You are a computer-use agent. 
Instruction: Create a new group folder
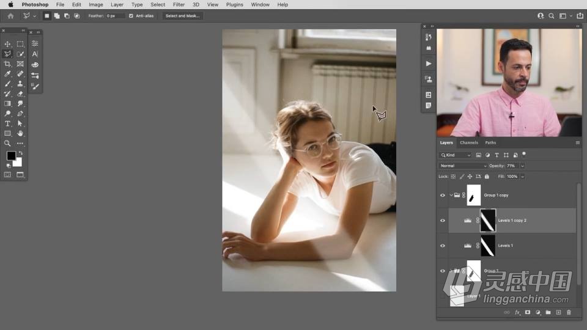548,312
